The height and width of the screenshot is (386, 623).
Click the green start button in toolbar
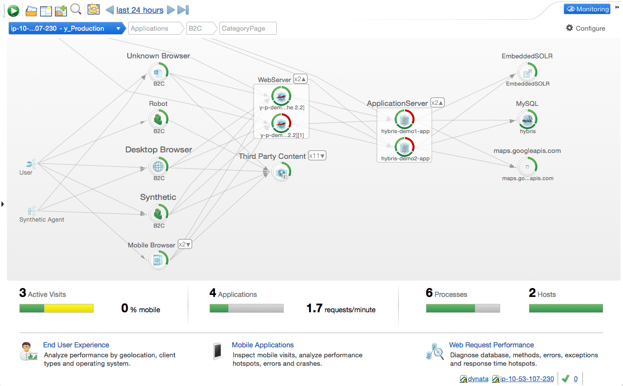[x=13, y=10]
